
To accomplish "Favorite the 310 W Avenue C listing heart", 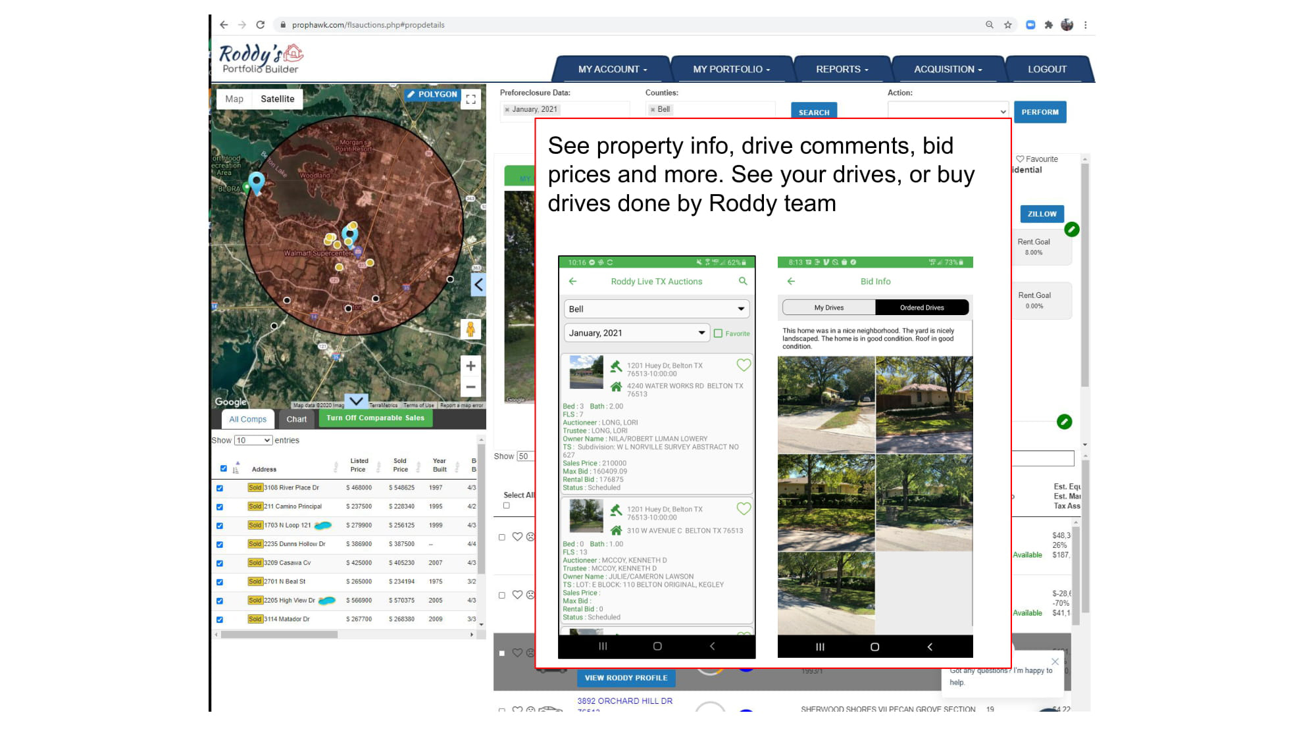I will click(744, 508).
